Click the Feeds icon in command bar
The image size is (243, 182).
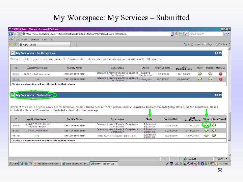(x=192, y=44)
